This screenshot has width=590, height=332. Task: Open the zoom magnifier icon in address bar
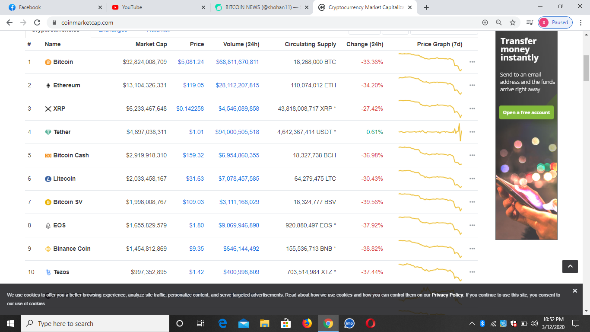coord(499,22)
